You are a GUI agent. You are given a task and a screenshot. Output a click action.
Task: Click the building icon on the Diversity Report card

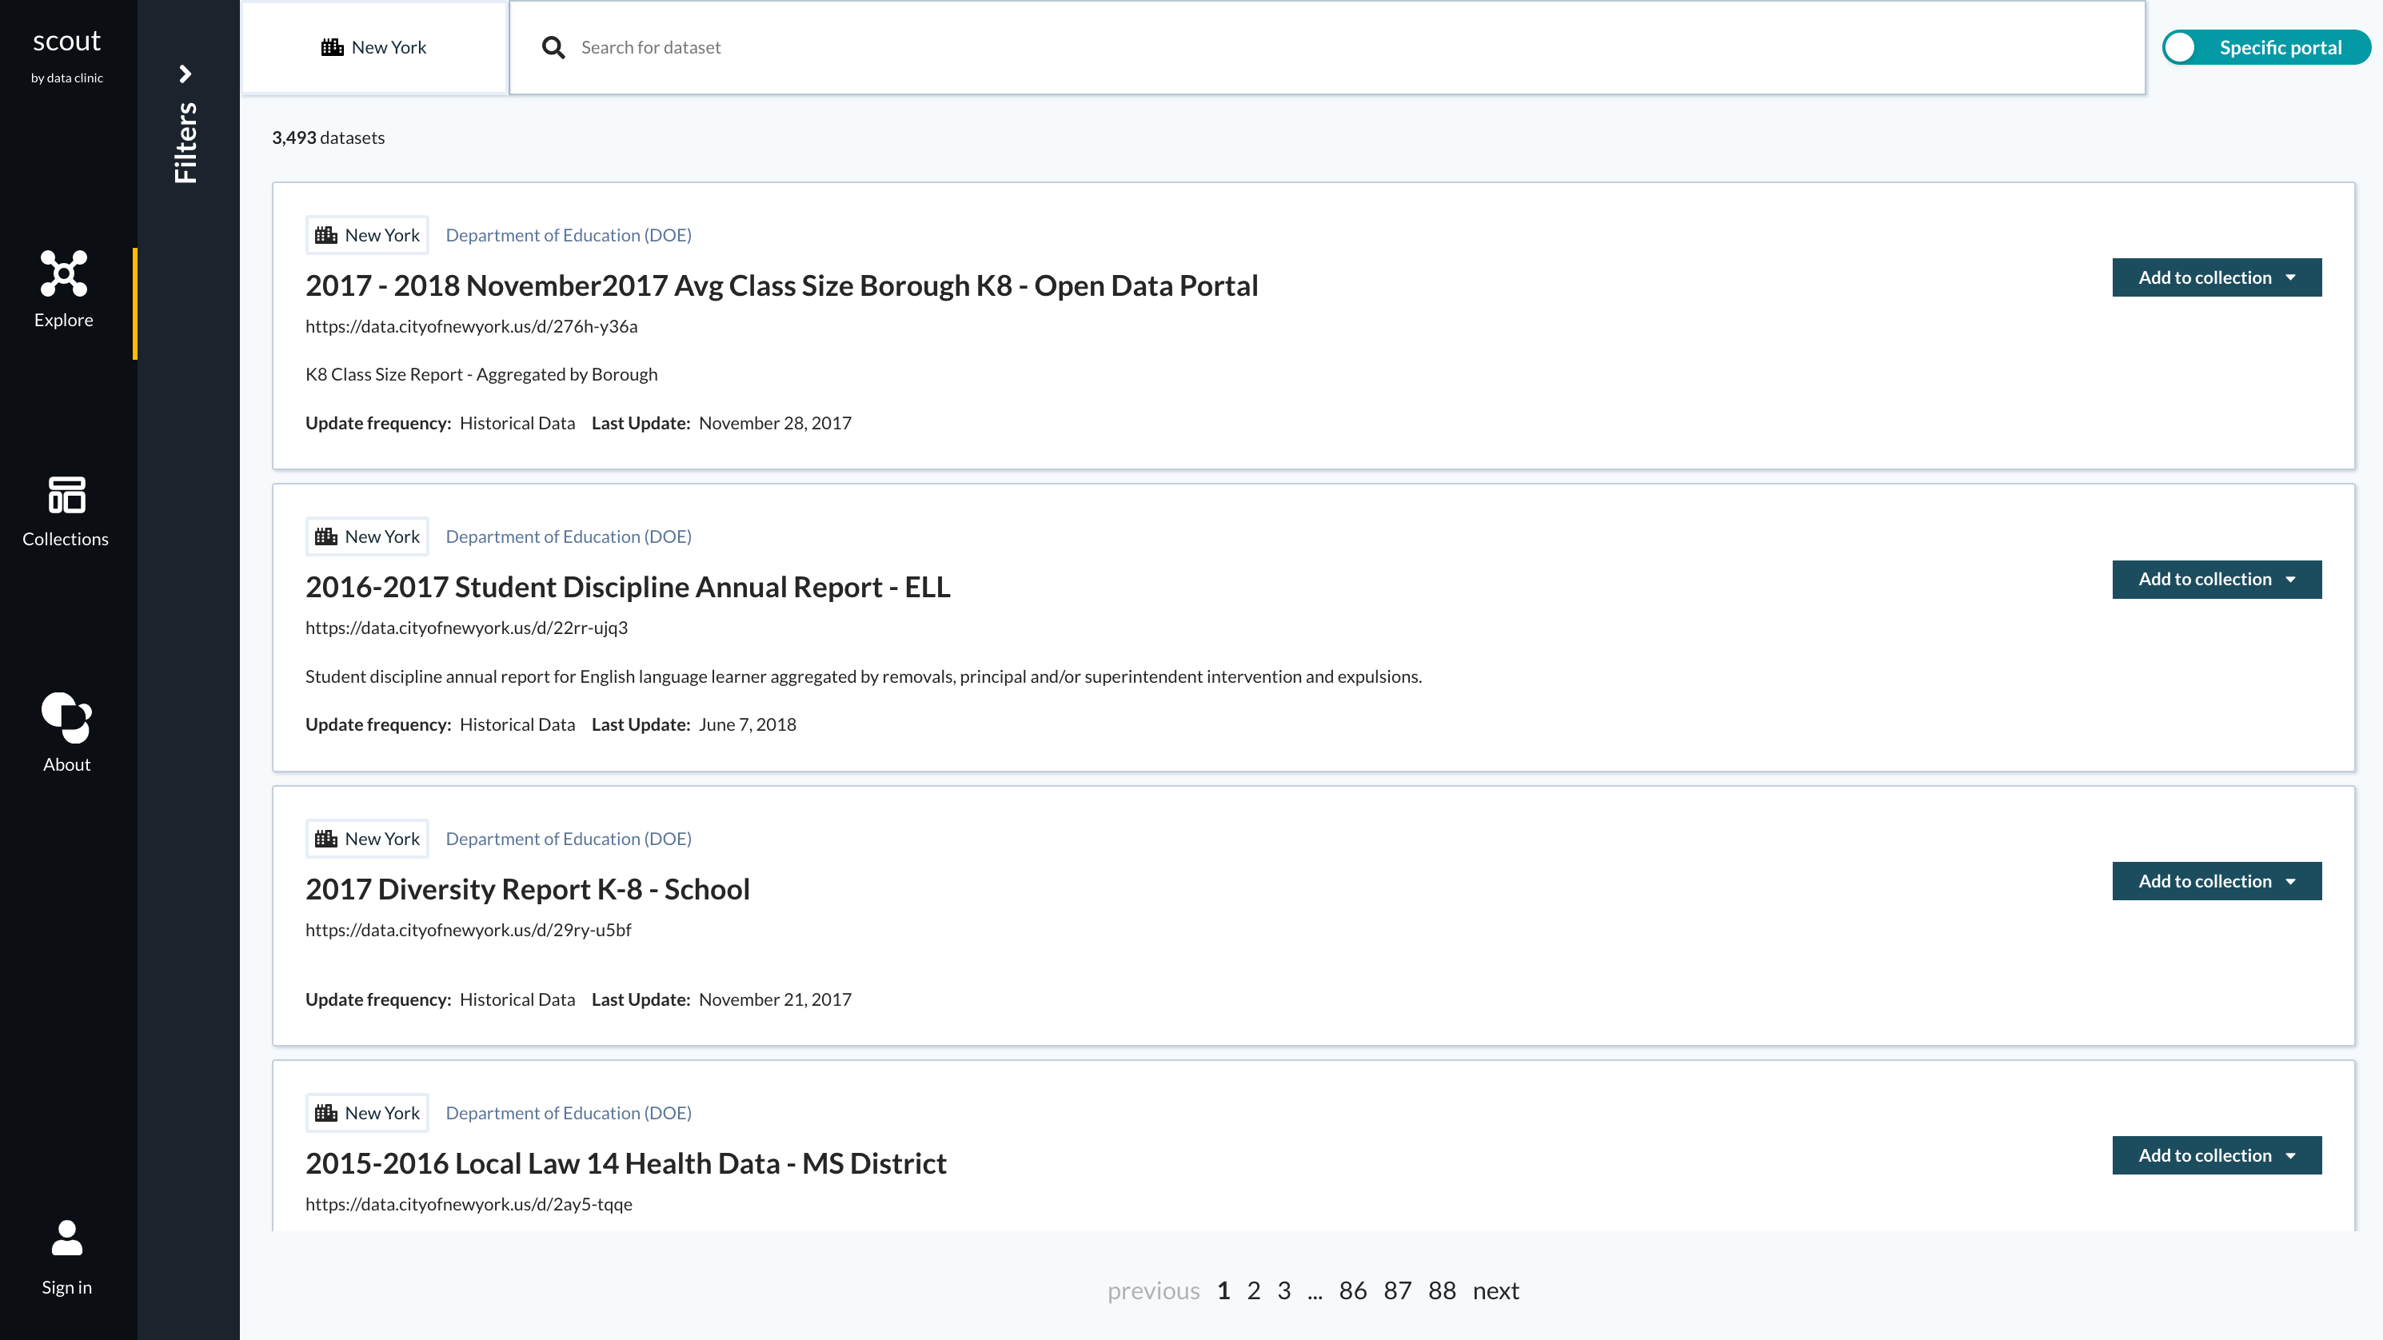325,838
